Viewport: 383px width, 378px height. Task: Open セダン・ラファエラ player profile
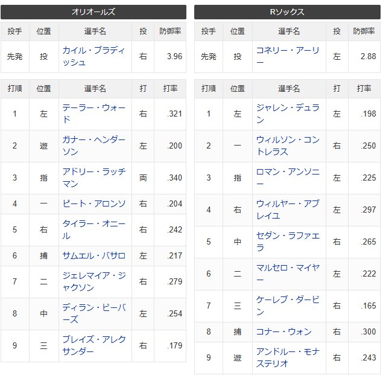(x=288, y=242)
